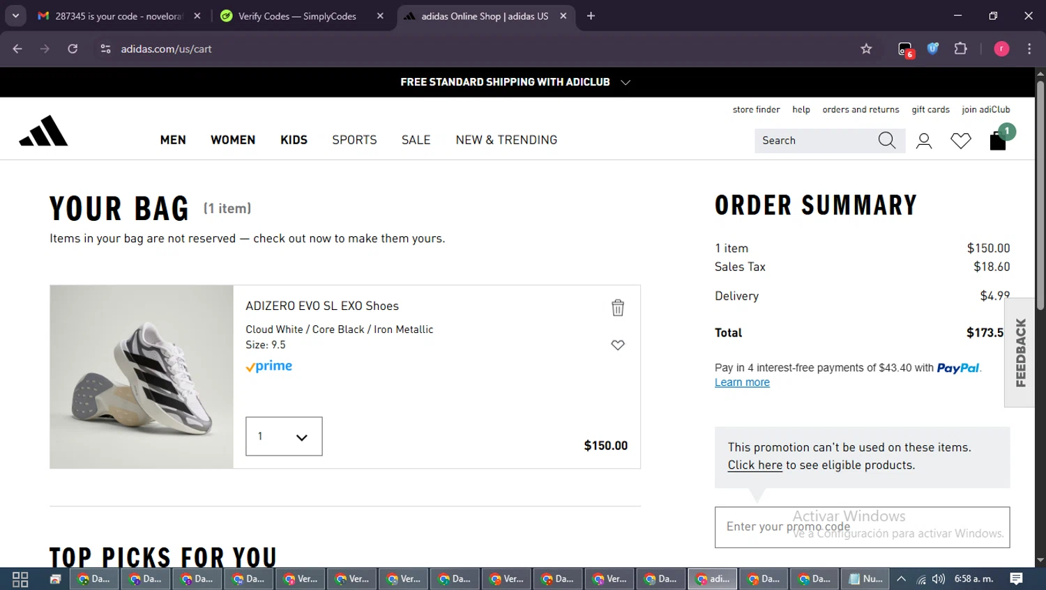Close the SimplyCodes tab
The height and width of the screenshot is (590, 1046).
click(x=380, y=15)
